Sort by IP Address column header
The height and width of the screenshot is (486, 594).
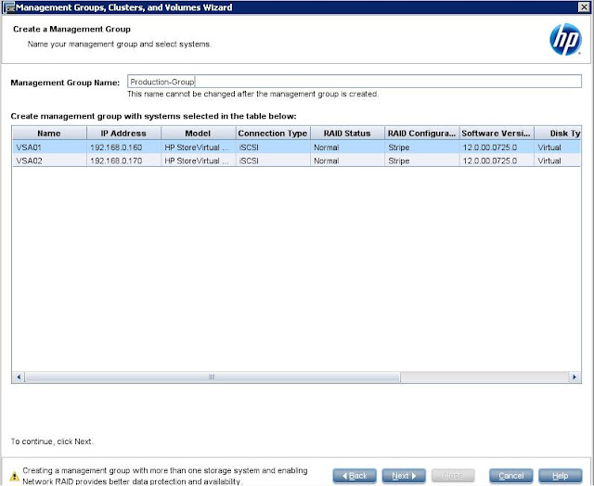click(123, 134)
